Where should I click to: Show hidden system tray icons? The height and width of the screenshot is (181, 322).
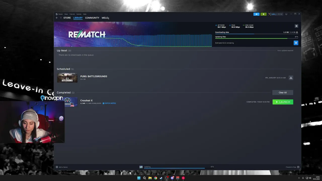(299, 178)
